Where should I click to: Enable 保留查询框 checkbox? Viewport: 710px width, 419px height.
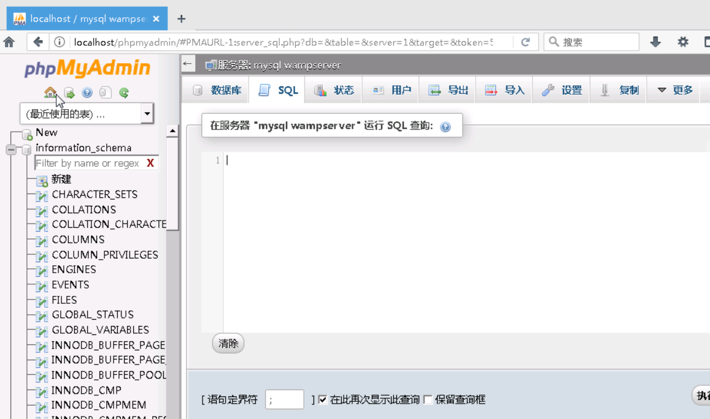pos(428,399)
